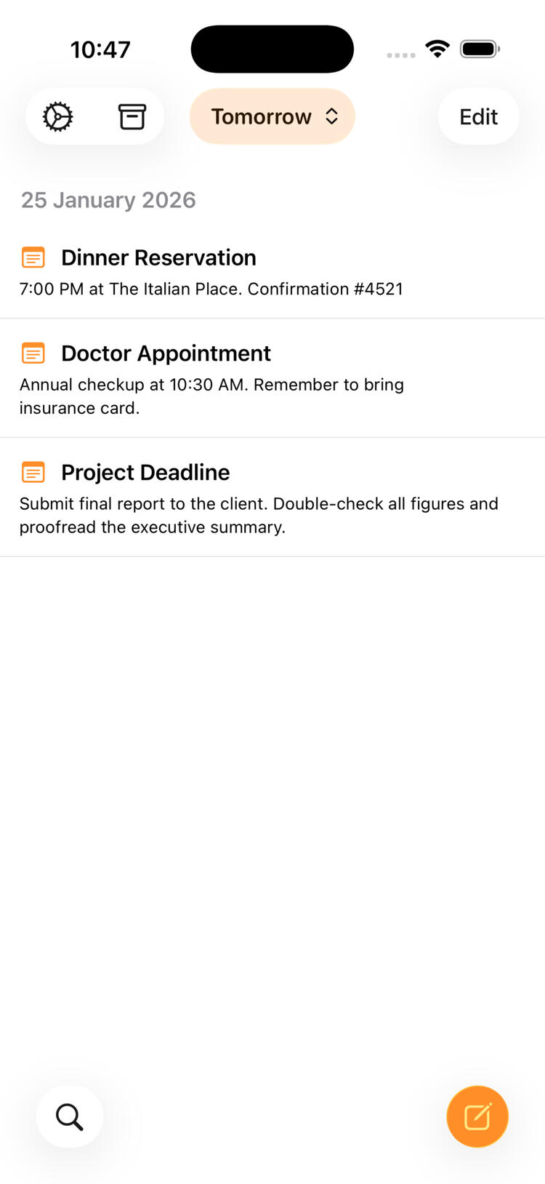
Task: Open the Dinner Reservation note title
Action: click(158, 257)
